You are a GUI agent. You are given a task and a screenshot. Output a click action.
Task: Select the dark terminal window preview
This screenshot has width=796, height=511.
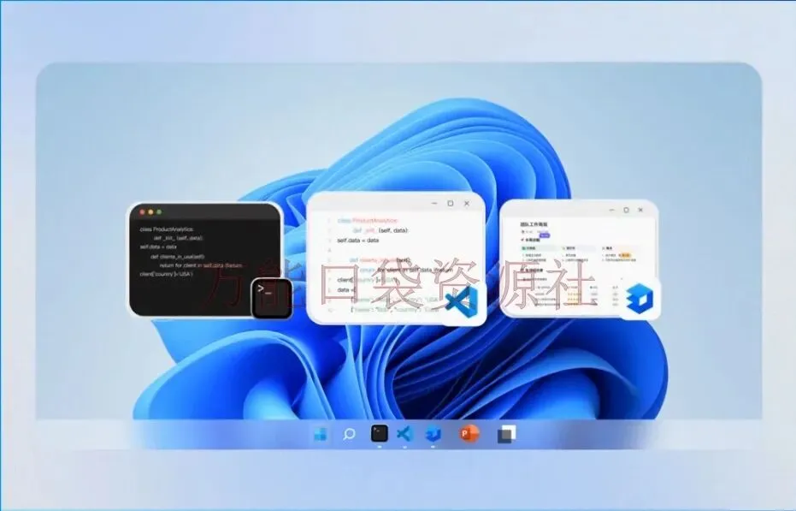[205, 259]
